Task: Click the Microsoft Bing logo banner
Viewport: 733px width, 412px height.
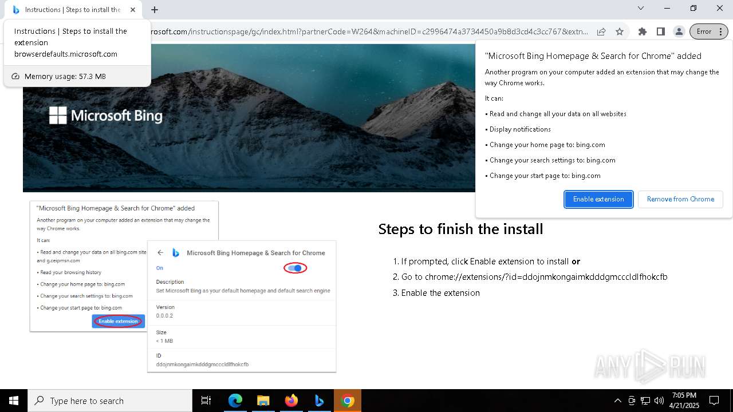Action: [x=106, y=116]
